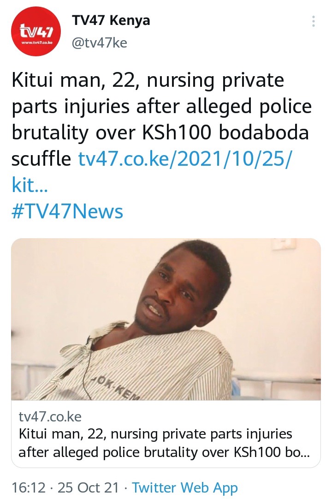Open the link preview photo
The height and width of the screenshot is (499, 332).
point(166,319)
